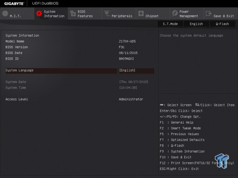This screenshot has width=238, height=178.
Task: Click the Model Name label
Action: (15, 41)
